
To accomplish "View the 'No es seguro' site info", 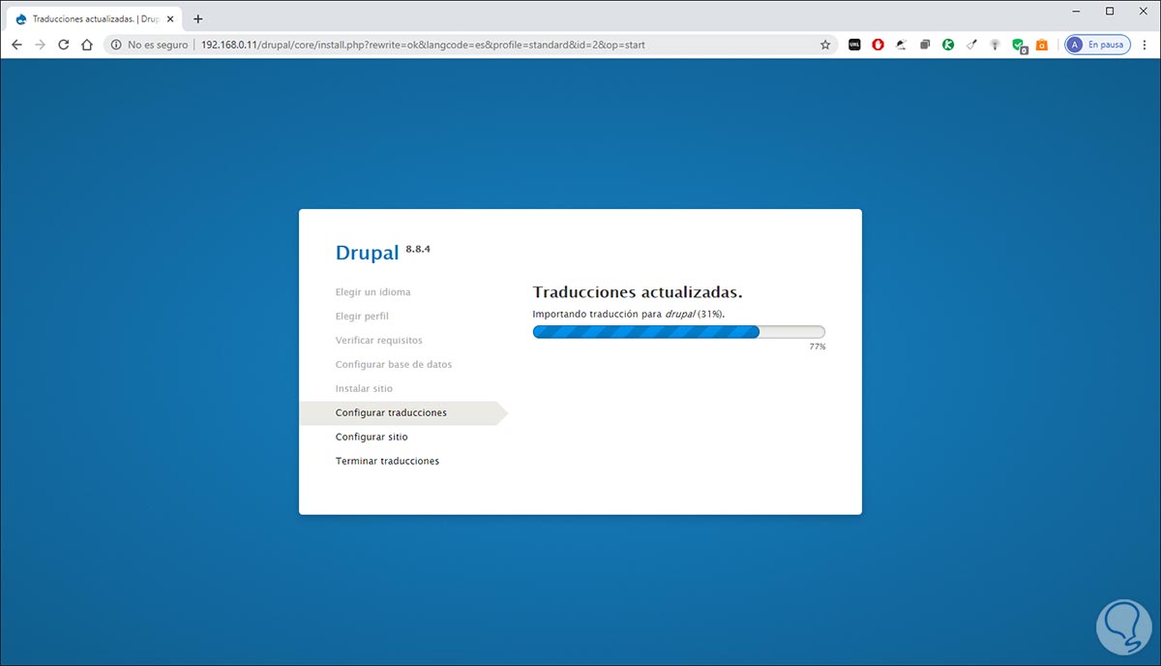I will [x=151, y=45].
